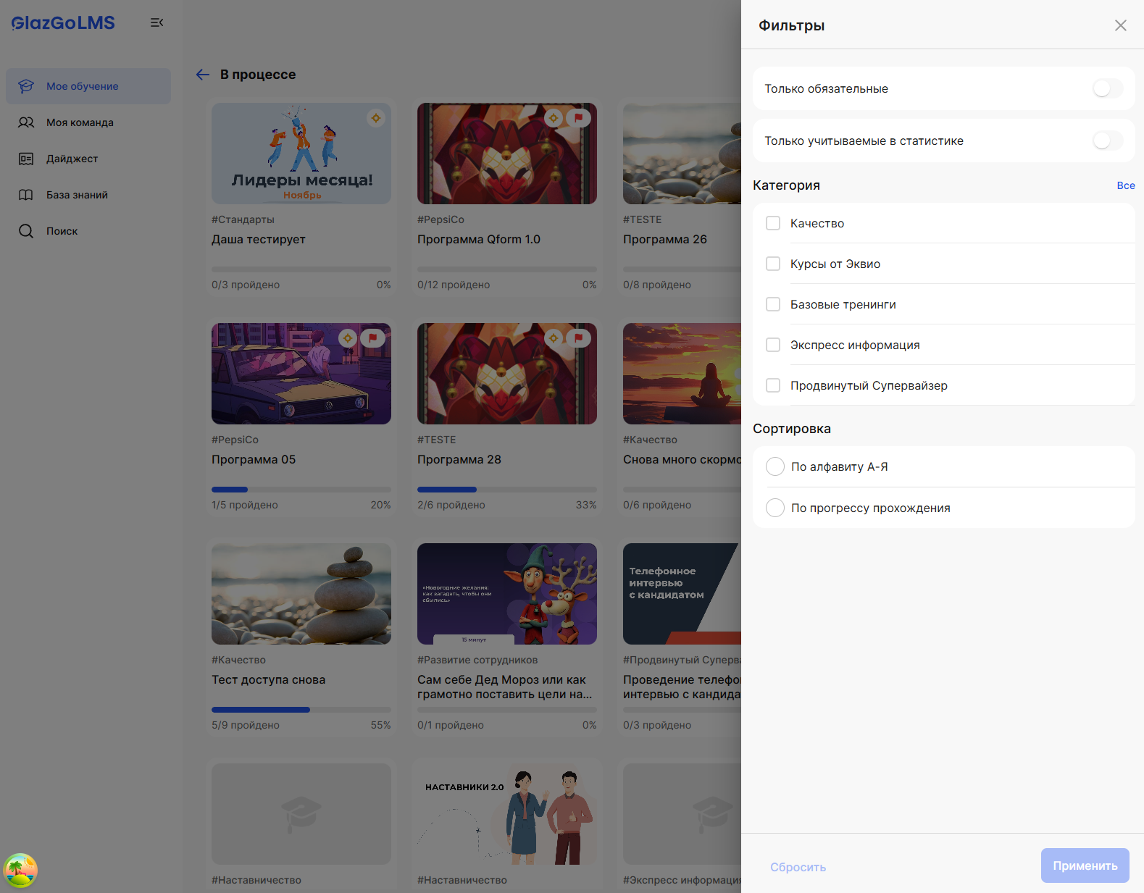The width and height of the screenshot is (1144, 893).
Task: Open the Сам себе Дед Мороз thumbnail
Action: (507, 594)
